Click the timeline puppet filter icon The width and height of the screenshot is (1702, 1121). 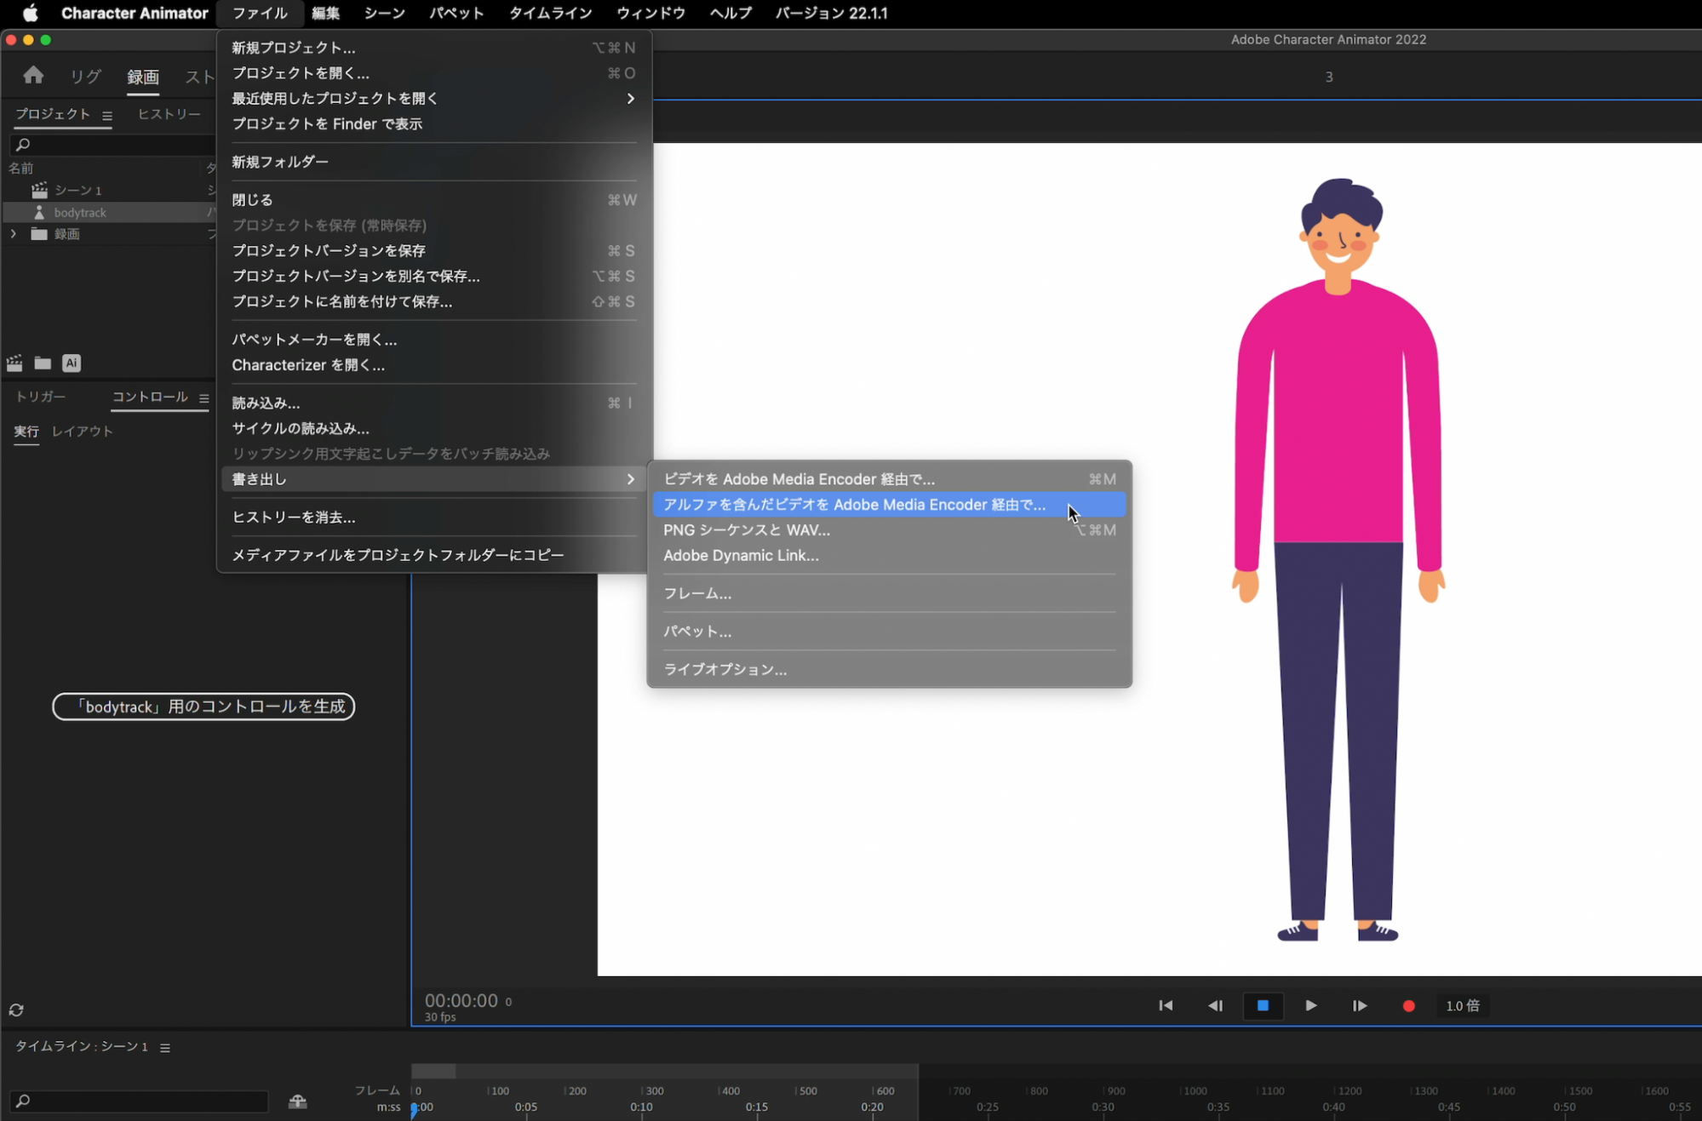coord(297,1101)
